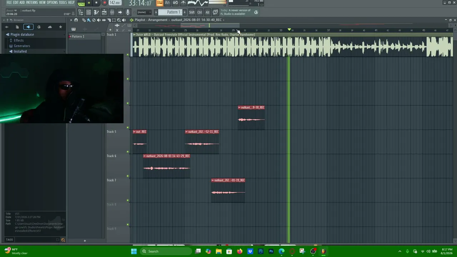The width and height of the screenshot is (457, 257).
Task: Select the playlist Paint brush tool
Action: (x=89, y=20)
